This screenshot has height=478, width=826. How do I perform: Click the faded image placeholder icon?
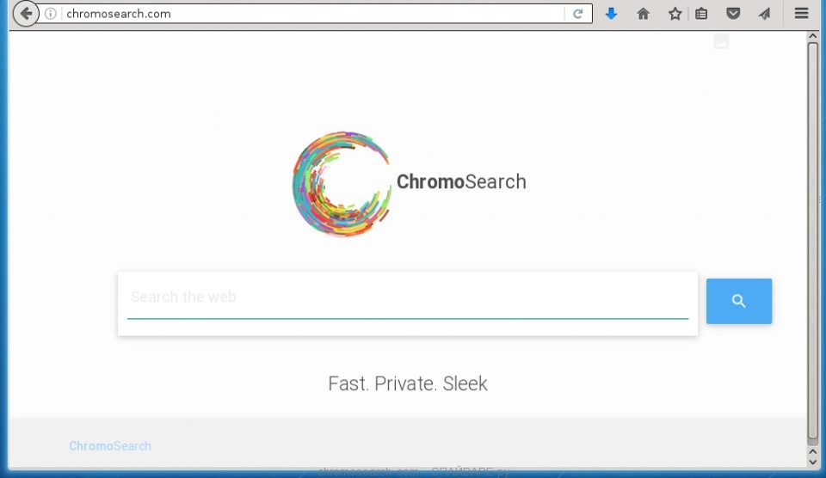tap(722, 41)
